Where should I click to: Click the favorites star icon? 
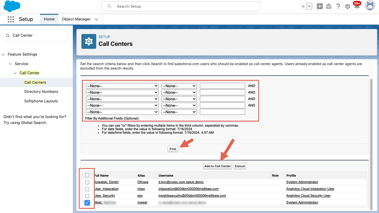click(303, 6)
